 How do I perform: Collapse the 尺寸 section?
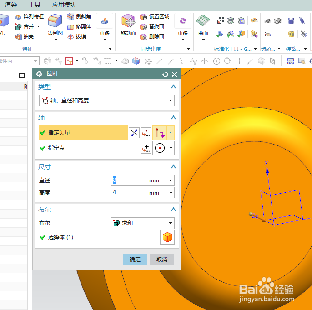pyautogui.click(x=173, y=166)
